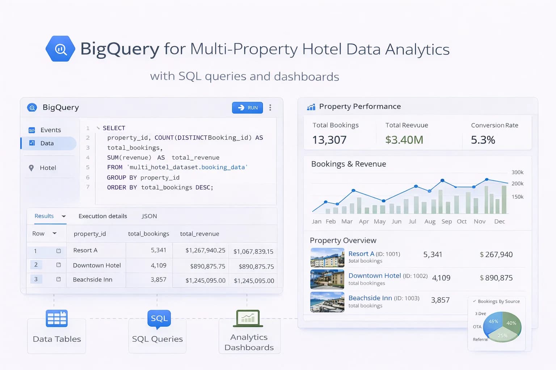Click the Hotel sidebar label
The width and height of the screenshot is (556, 370).
click(x=48, y=168)
